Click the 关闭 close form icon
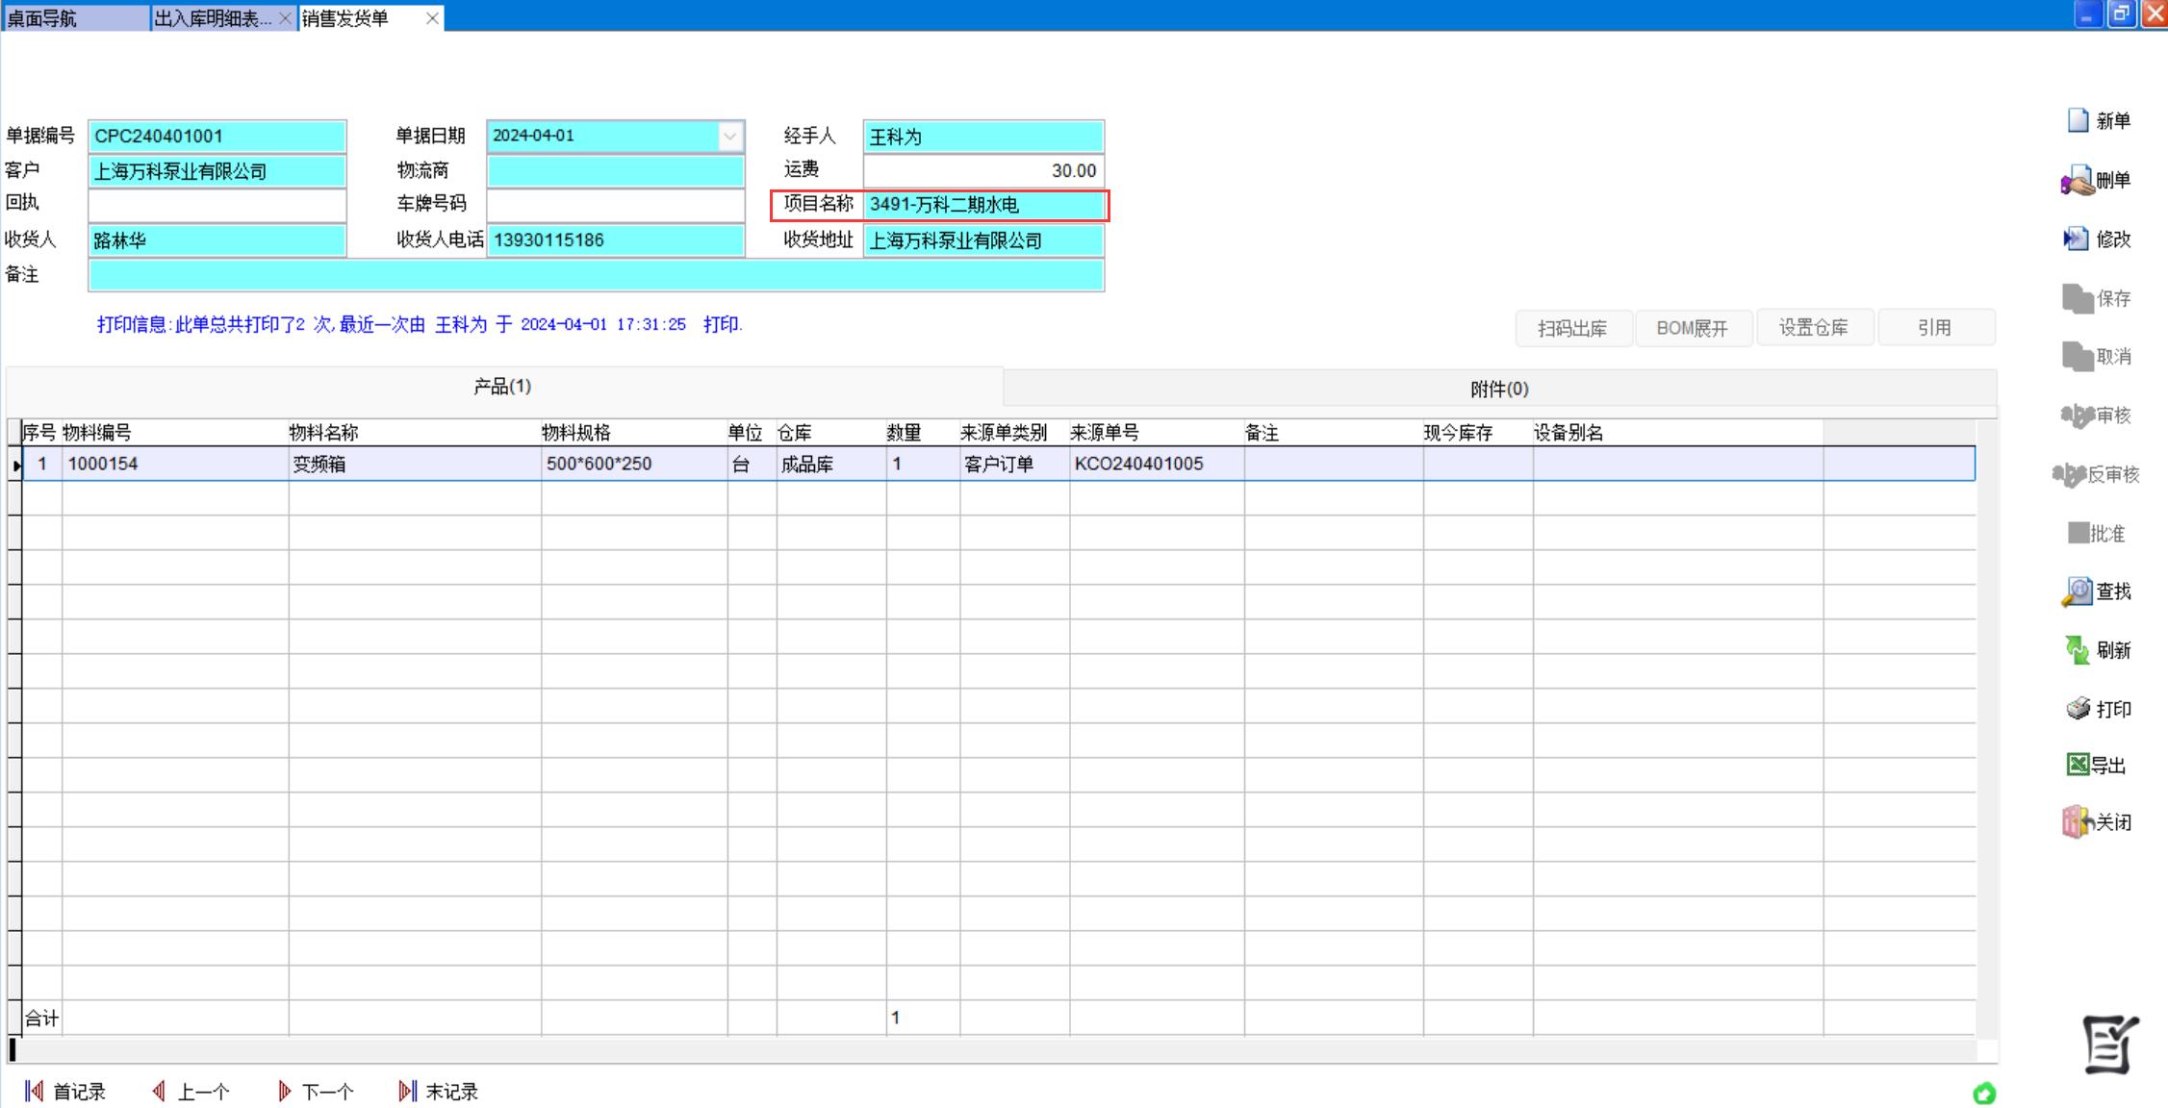Viewport: 2168px width, 1108px height. (x=2077, y=822)
